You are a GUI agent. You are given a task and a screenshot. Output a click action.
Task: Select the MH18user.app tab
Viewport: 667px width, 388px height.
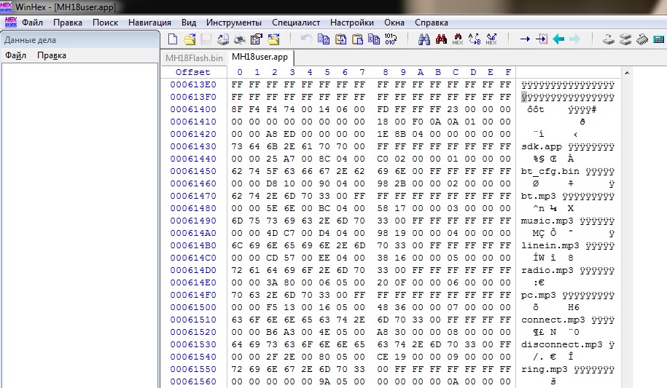260,57
